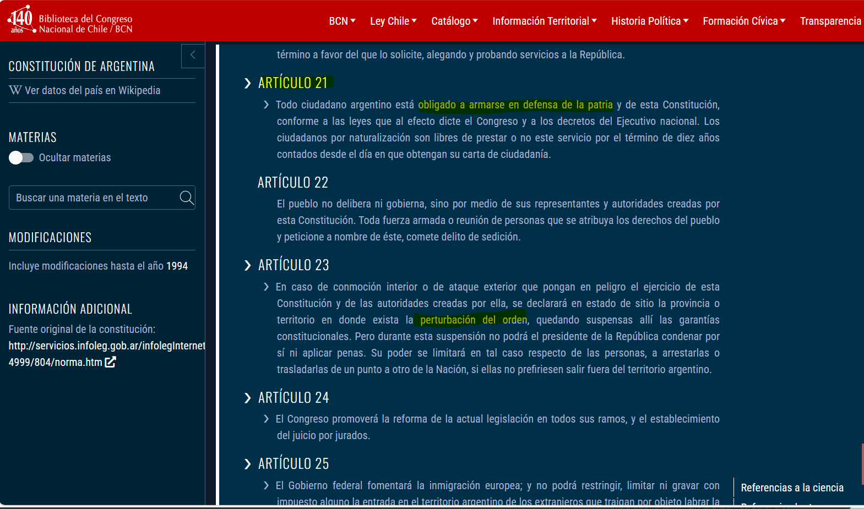Click the ARTÍCULO 25 heading text
864x509 pixels.
(294, 464)
